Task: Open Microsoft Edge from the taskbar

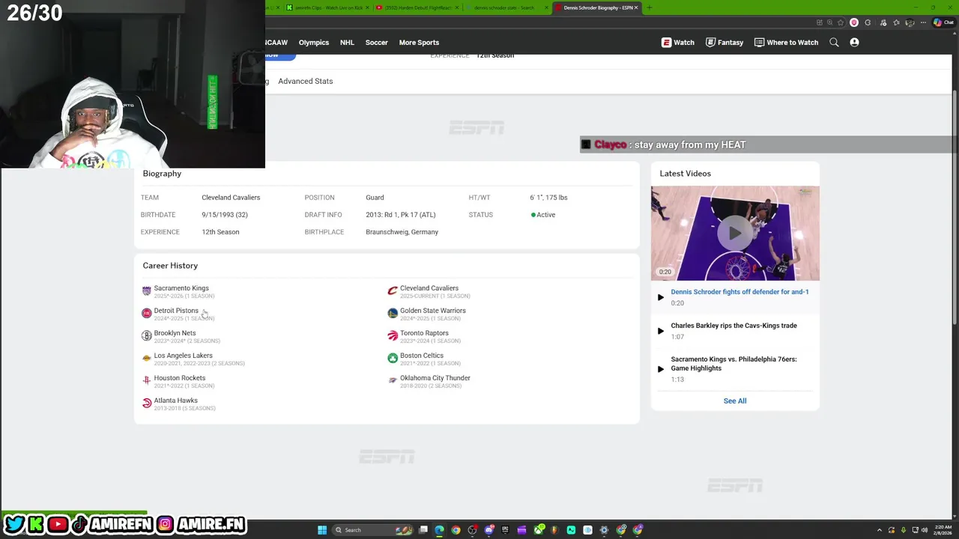Action: click(x=439, y=530)
